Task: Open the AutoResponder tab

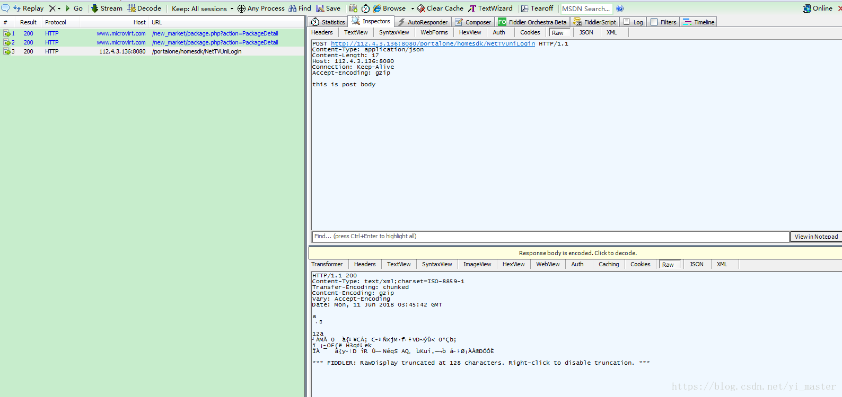Action: coord(423,22)
